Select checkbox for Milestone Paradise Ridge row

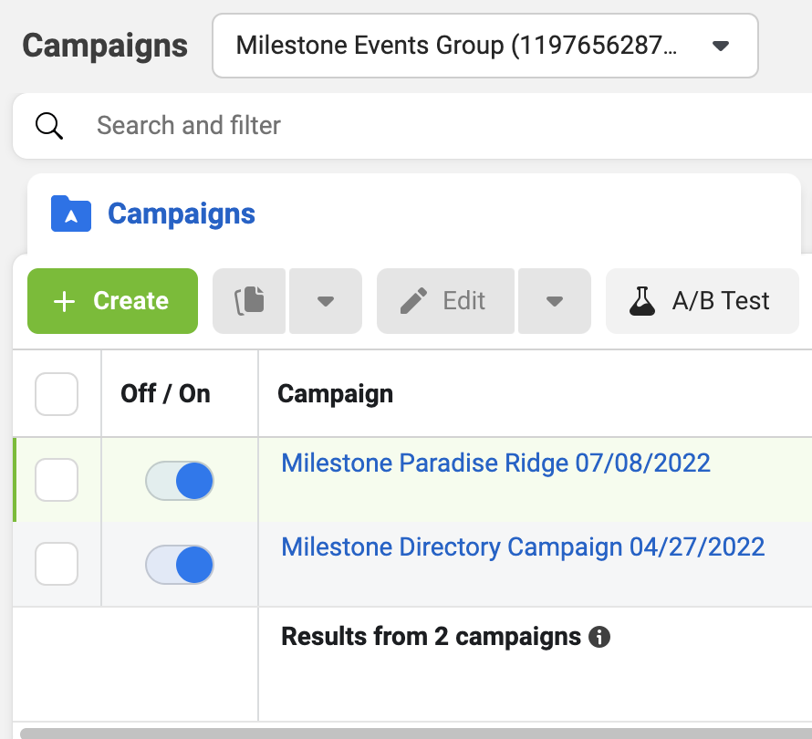[57, 480]
